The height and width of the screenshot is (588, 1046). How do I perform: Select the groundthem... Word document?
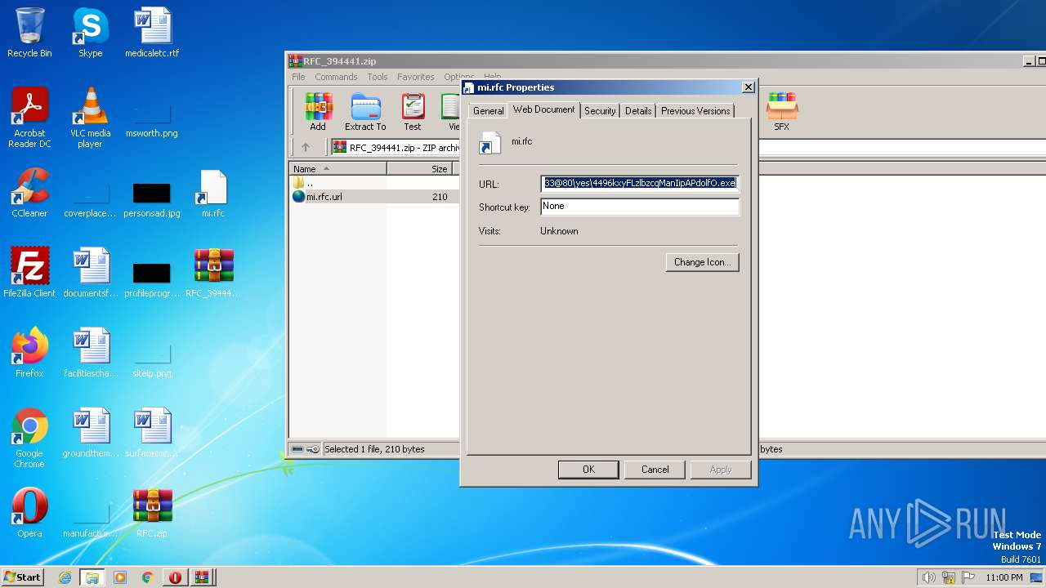click(90, 433)
